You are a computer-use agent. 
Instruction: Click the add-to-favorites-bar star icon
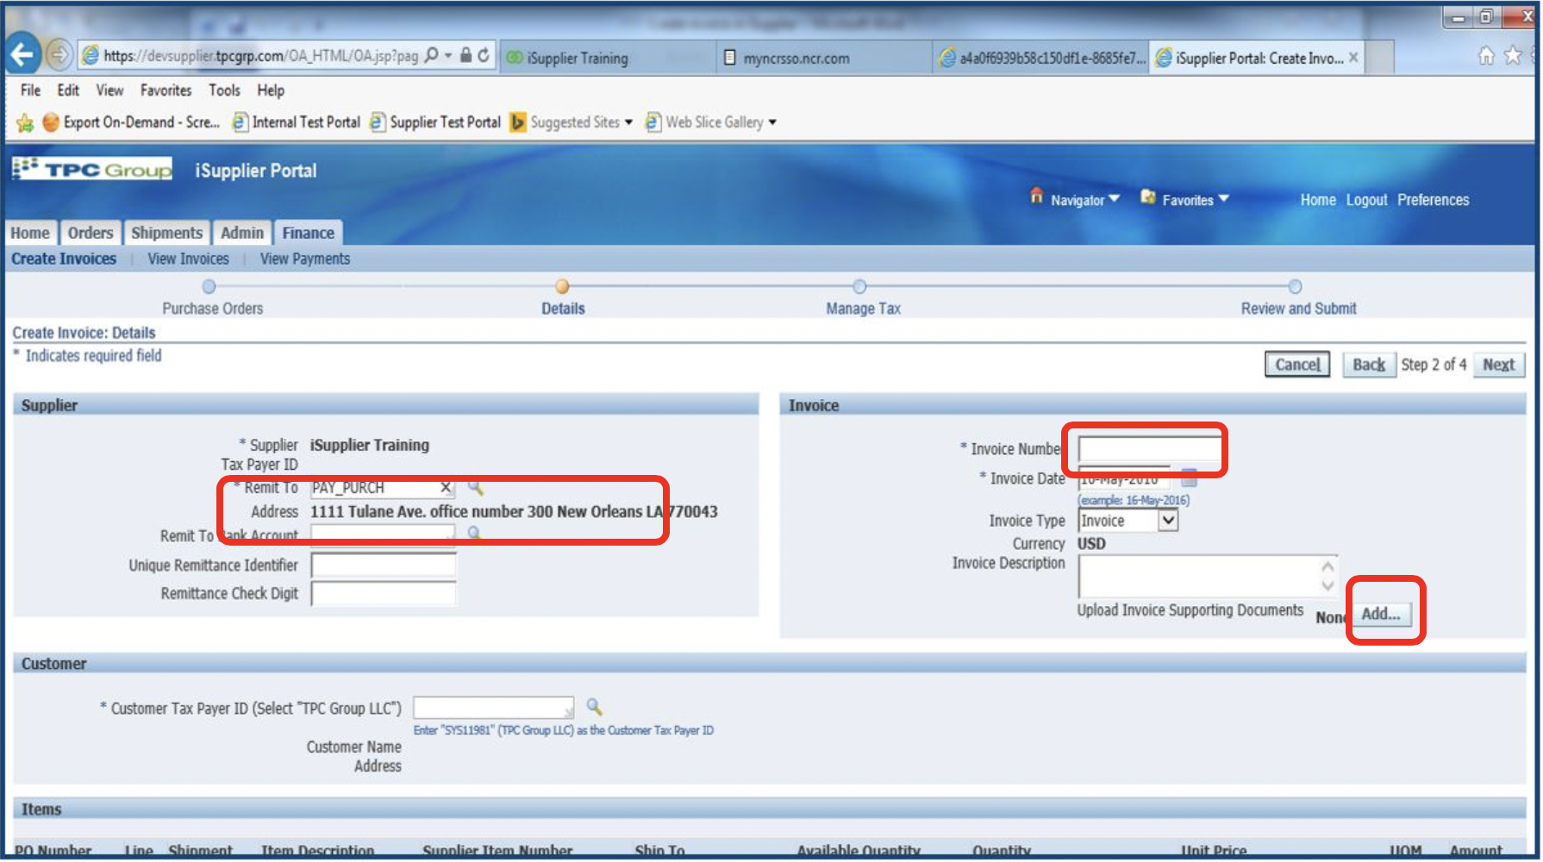pyautogui.click(x=25, y=122)
